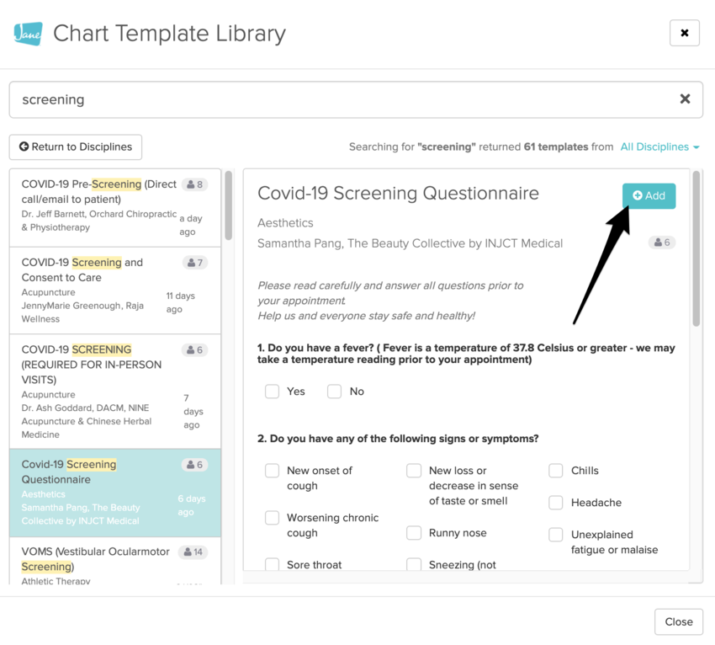This screenshot has height=645, width=715.
Task: Choose the VOMS Vestibular Ocularmotor Screening template
Action: 94,559
